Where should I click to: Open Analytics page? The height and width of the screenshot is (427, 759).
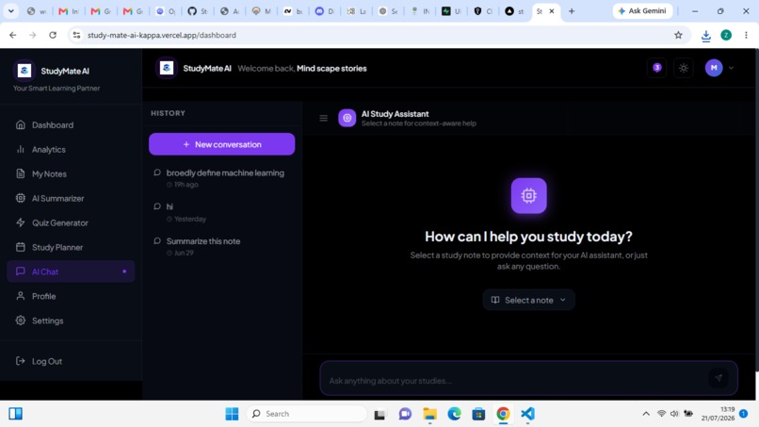(x=71, y=149)
